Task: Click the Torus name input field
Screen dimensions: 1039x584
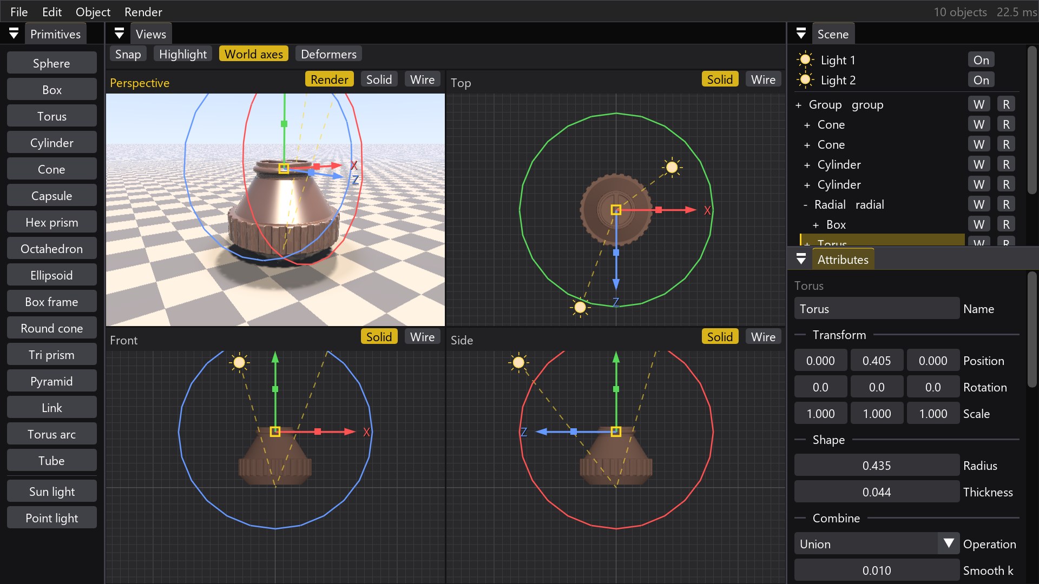Action: pyautogui.click(x=877, y=309)
